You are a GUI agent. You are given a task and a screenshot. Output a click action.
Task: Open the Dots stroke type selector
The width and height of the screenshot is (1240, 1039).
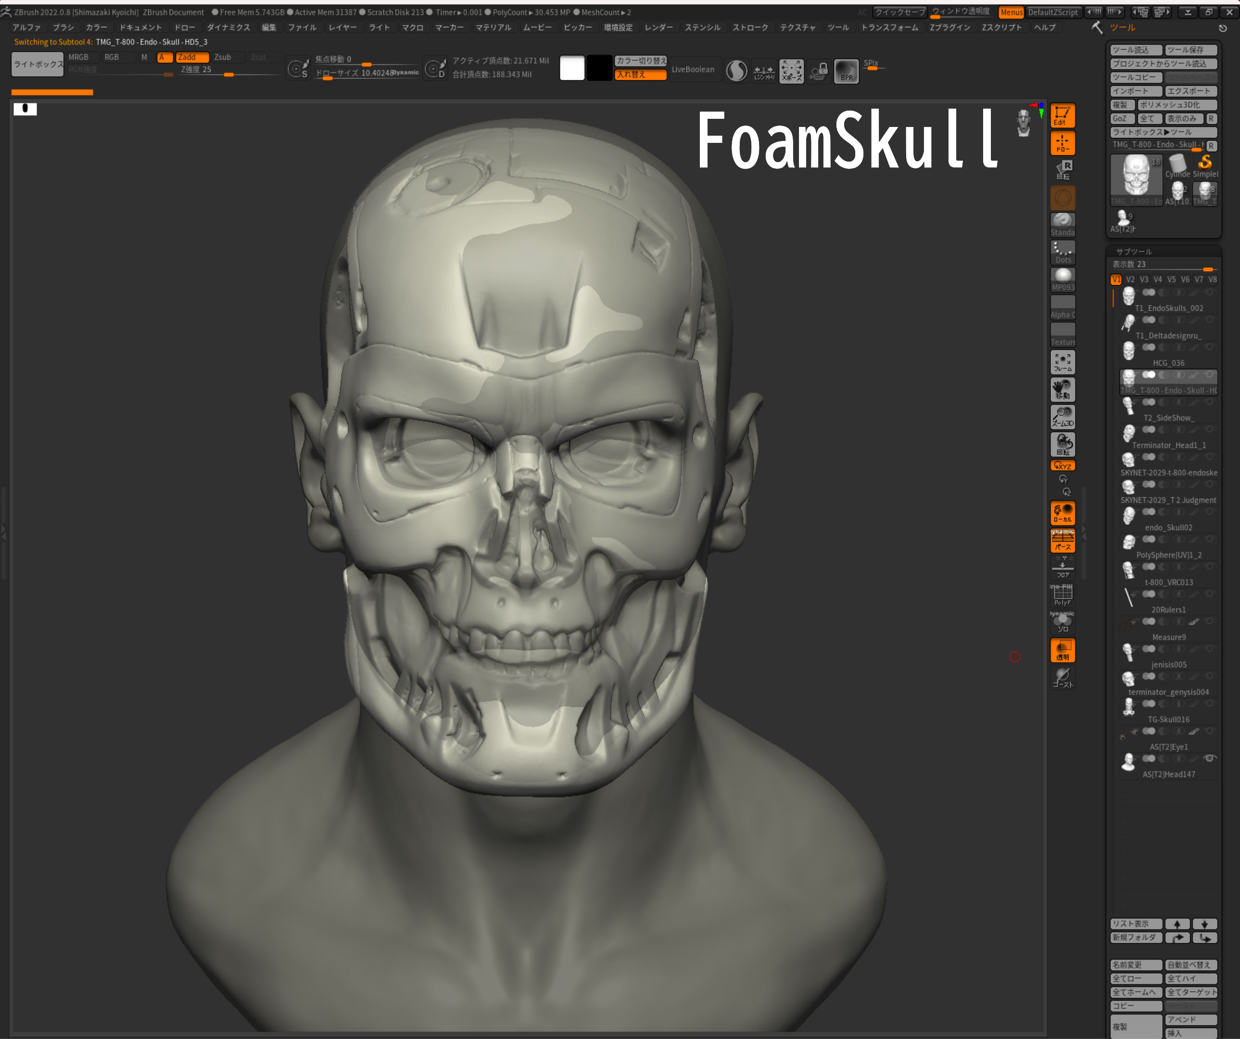click(1062, 253)
